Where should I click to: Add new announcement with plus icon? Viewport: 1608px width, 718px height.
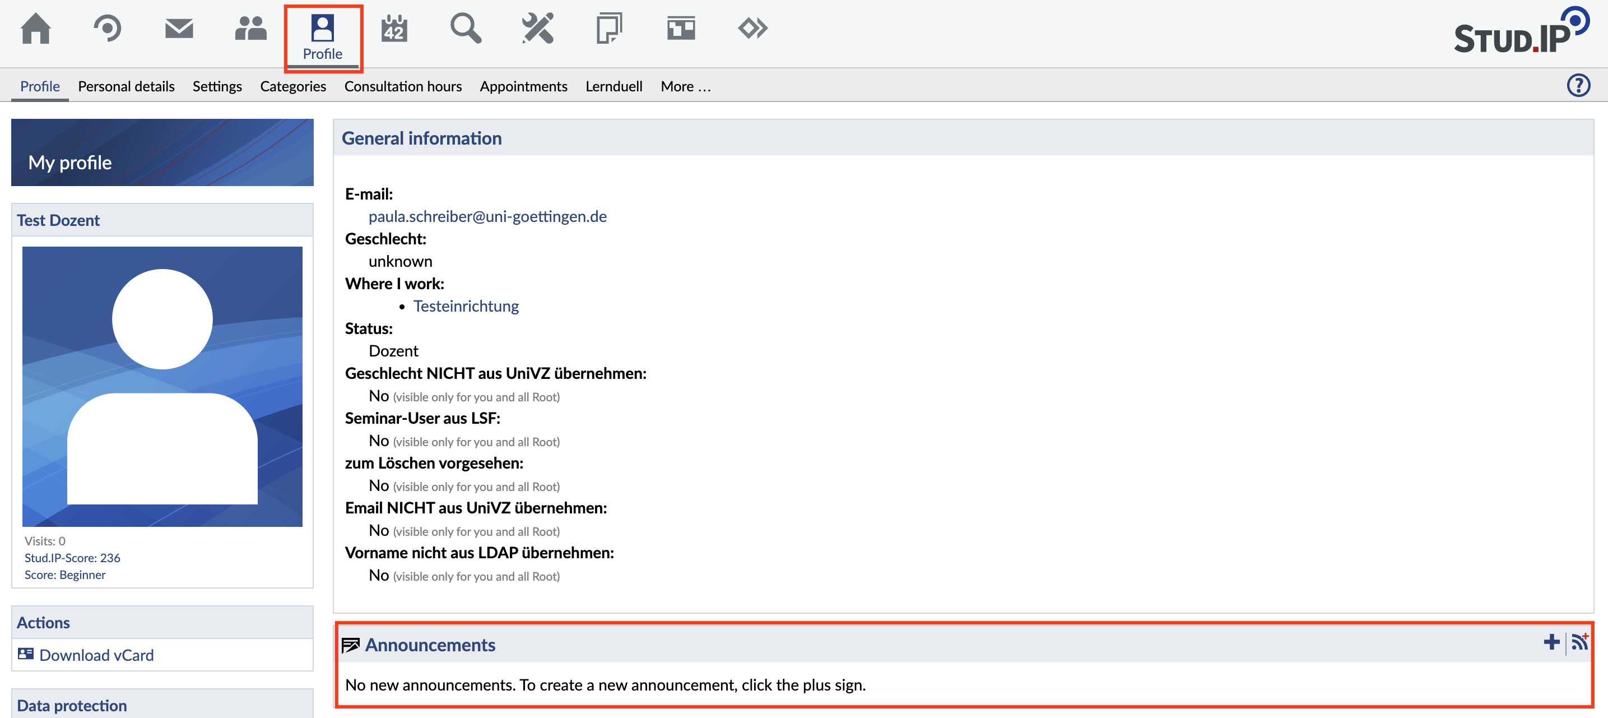click(1551, 642)
